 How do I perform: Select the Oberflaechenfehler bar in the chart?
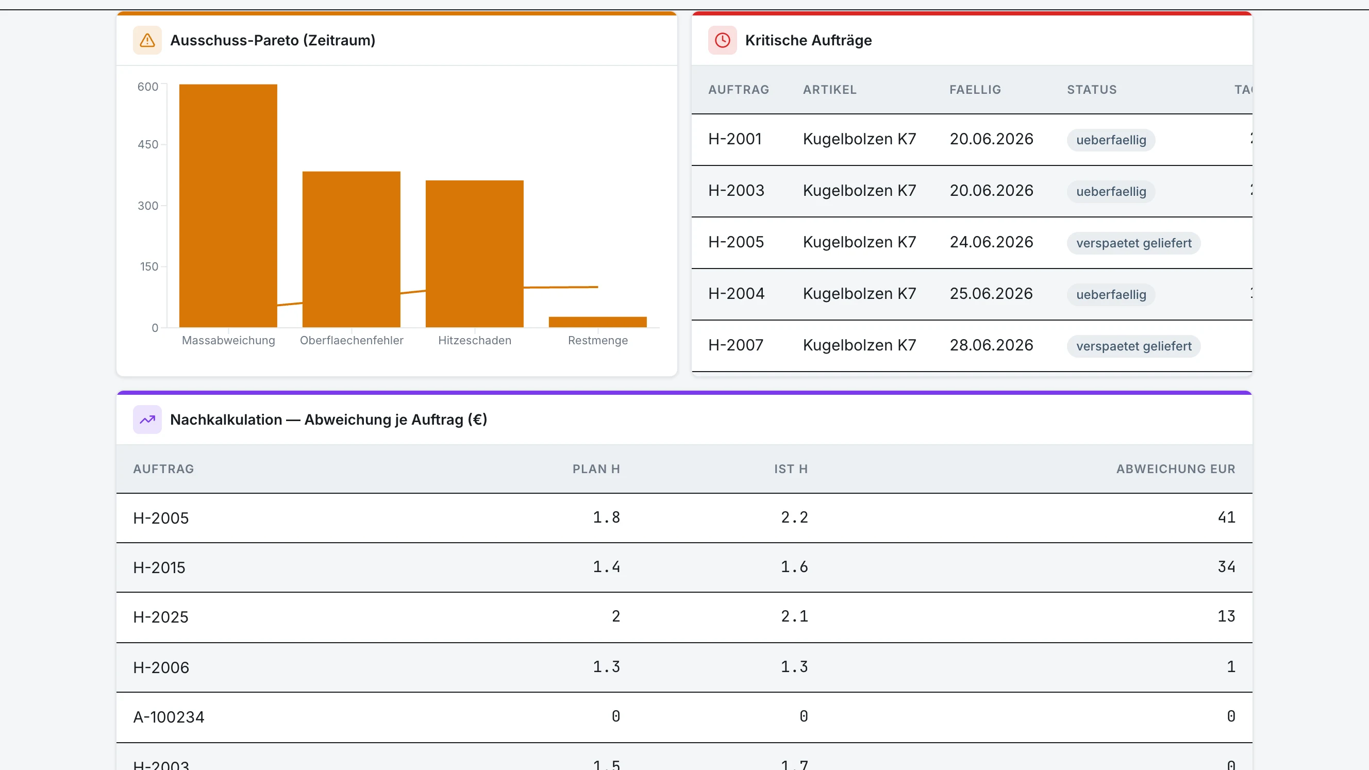point(352,249)
